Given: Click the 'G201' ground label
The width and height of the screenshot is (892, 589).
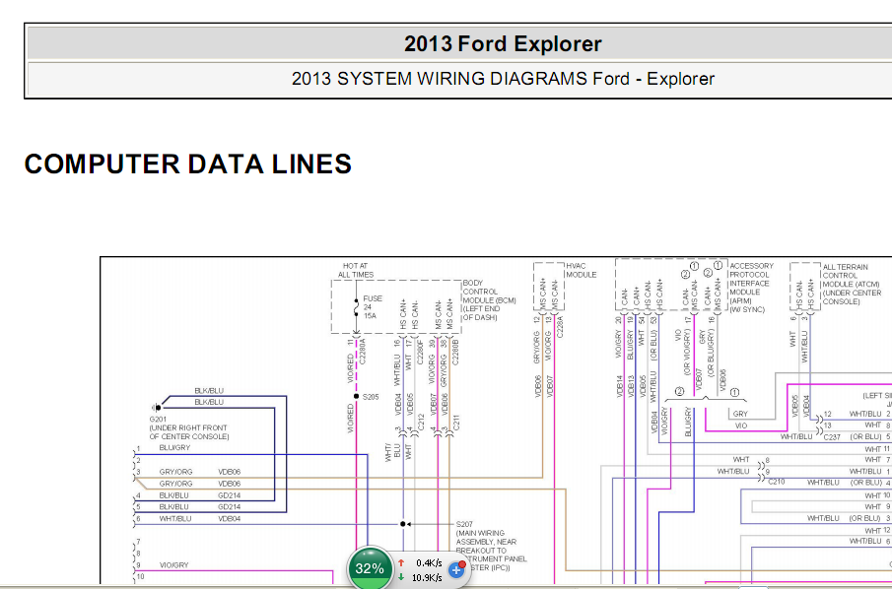Looking at the screenshot, I should (x=157, y=419).
